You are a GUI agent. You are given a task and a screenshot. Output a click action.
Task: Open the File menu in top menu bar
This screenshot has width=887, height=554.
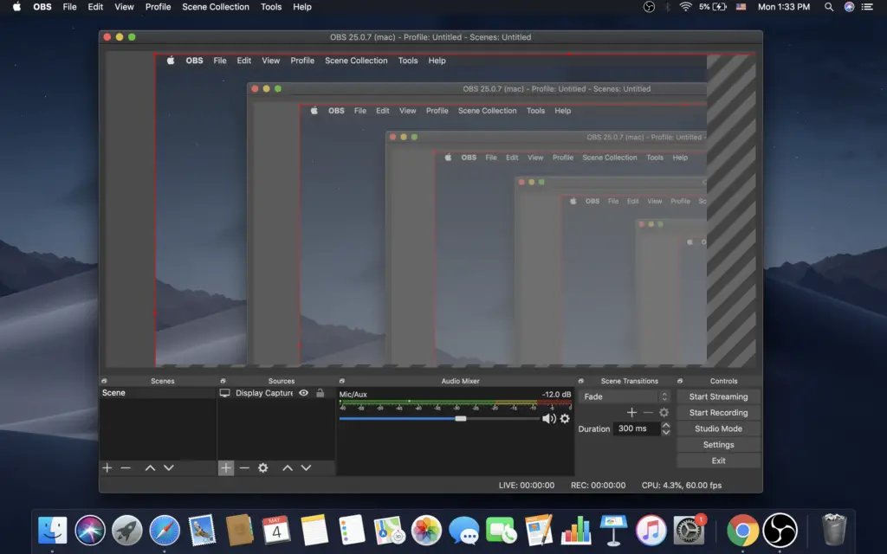point(69,7)
